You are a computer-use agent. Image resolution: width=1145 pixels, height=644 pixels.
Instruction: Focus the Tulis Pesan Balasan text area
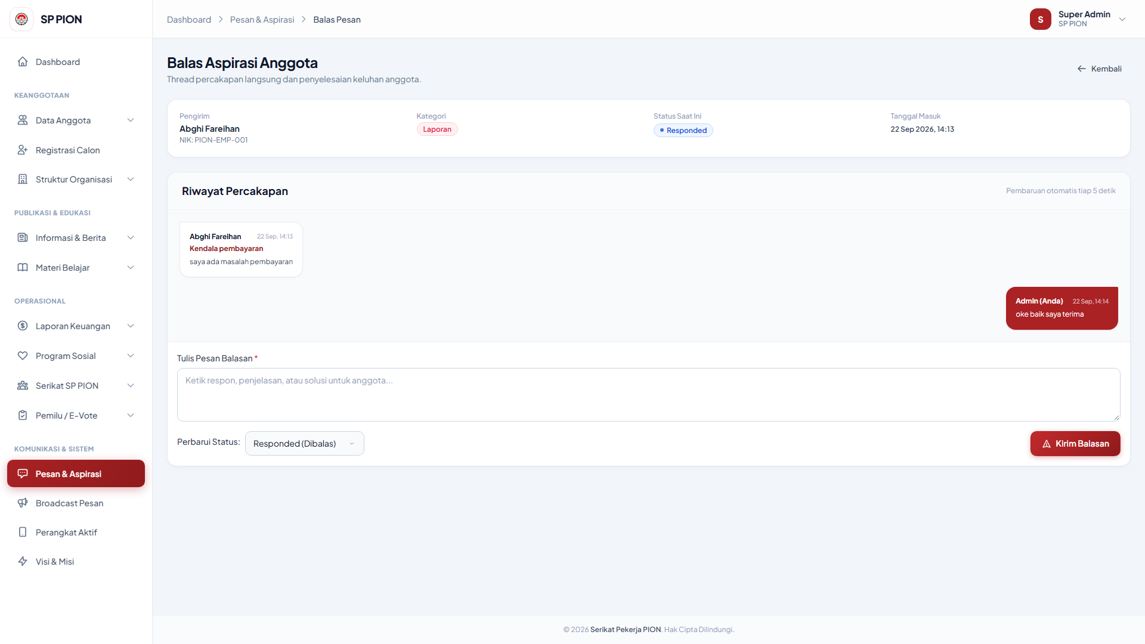649,395
